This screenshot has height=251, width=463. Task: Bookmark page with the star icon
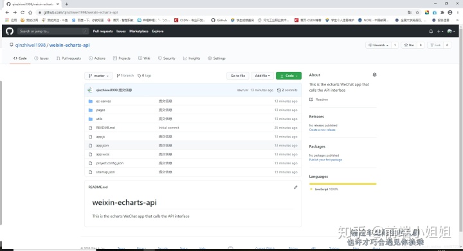(417, 12)
